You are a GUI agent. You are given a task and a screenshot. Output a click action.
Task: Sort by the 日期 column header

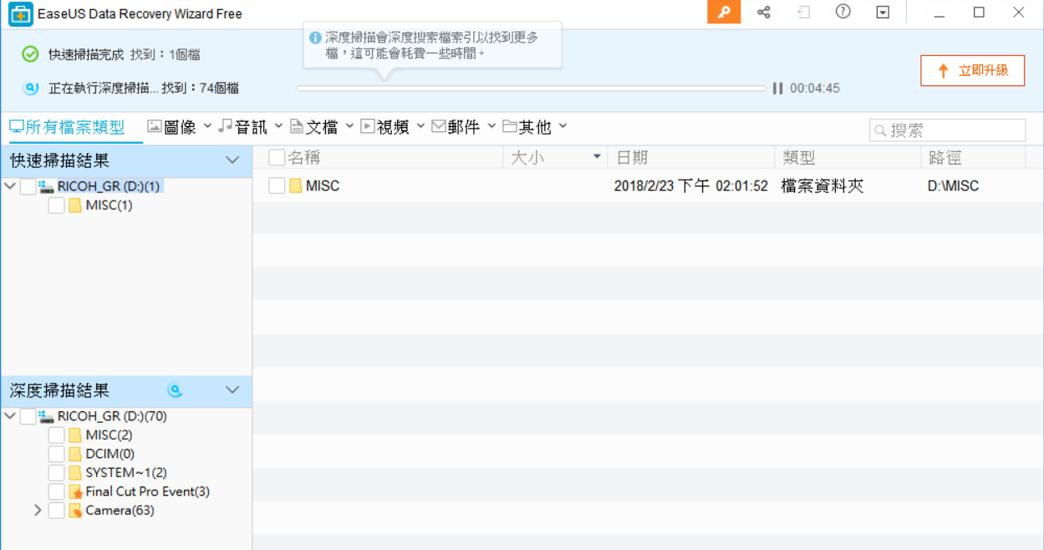(632, 157)
